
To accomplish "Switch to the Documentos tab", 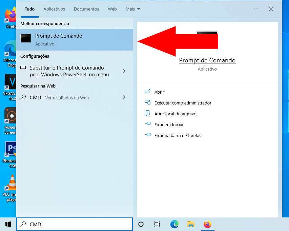I will (x=86, y=9).
